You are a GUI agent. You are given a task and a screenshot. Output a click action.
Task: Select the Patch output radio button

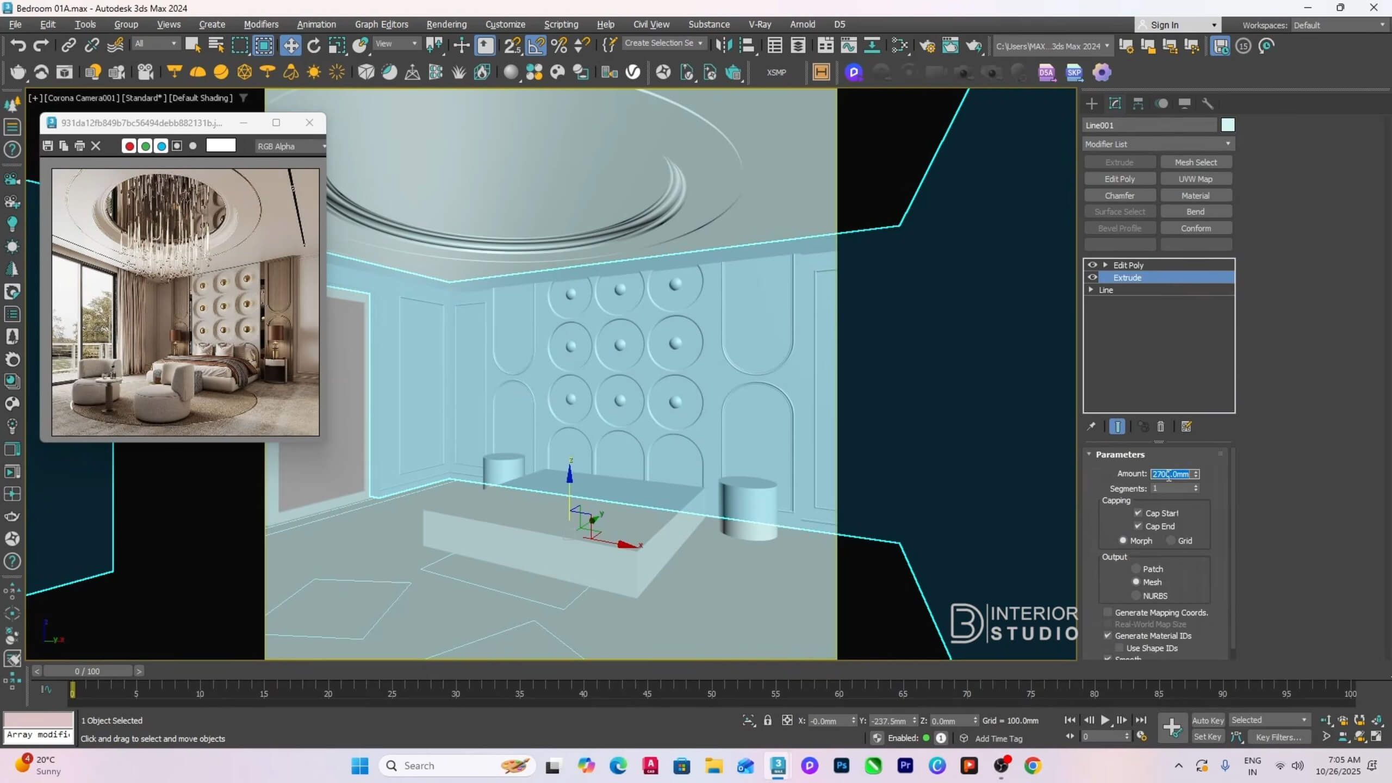(1136, 569)
